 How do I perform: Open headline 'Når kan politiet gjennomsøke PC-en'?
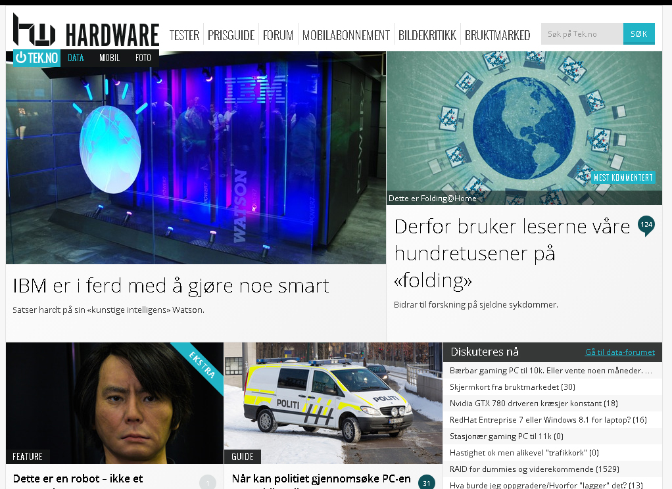coord(321,478)
